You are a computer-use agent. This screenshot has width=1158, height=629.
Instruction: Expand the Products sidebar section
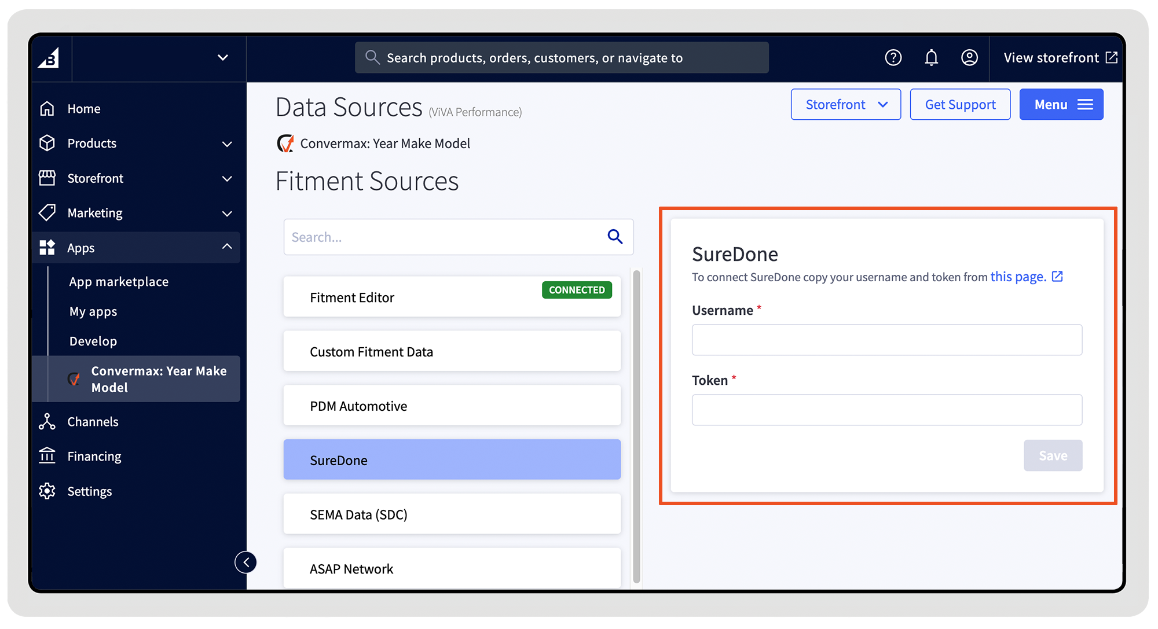click(227, 144)
